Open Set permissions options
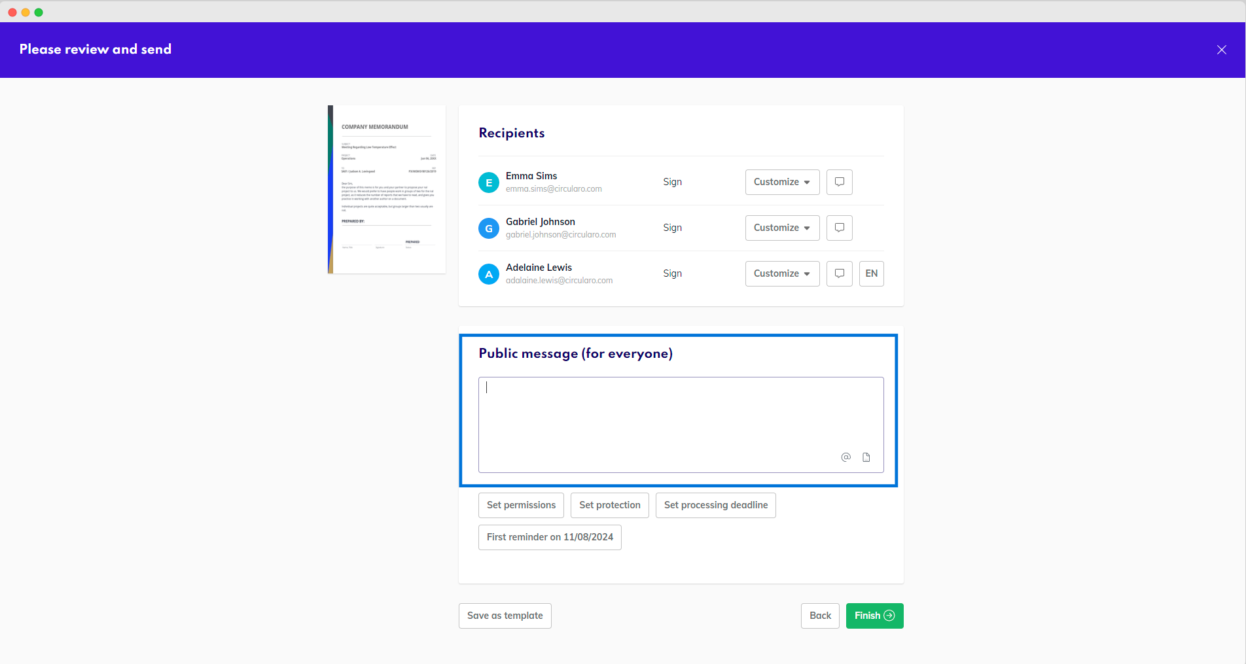Screen dimensions: 1246x664 (521, 505)
